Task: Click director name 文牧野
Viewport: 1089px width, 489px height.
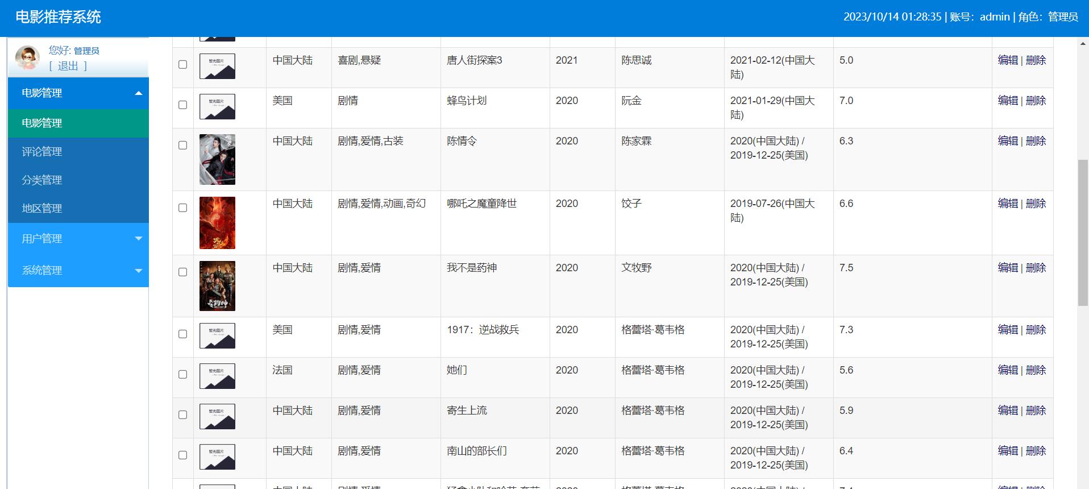Action: click(x=636, y=268)
